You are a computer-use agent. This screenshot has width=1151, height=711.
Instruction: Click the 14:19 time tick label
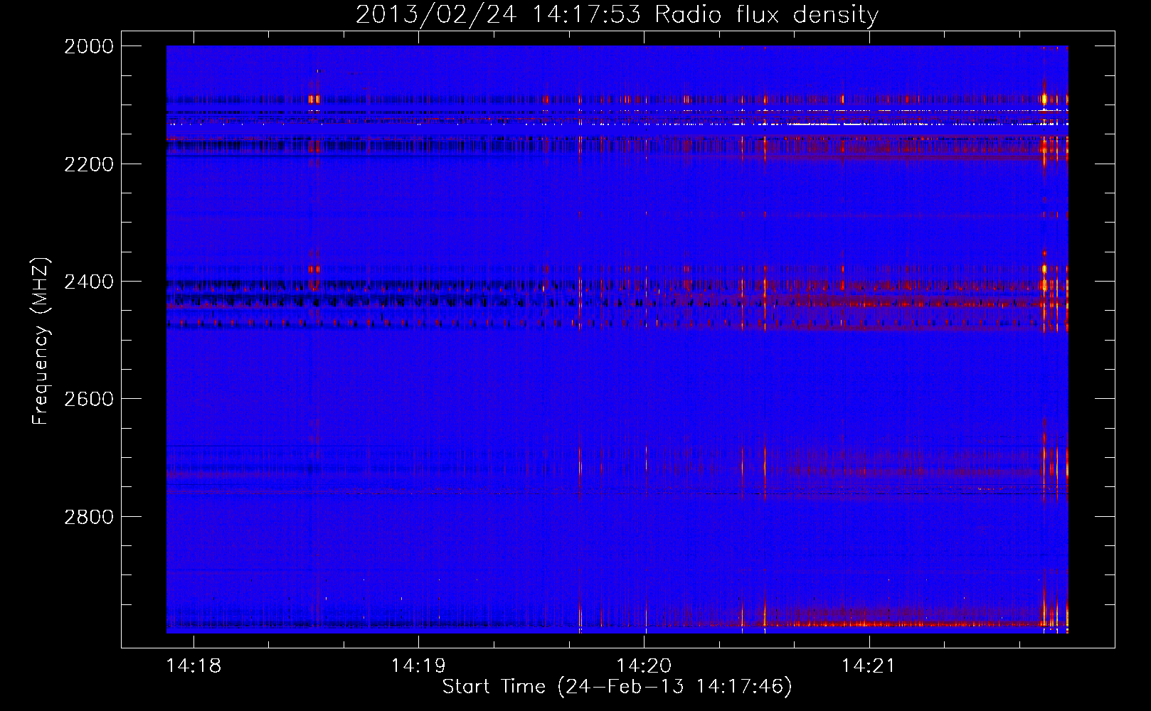pyautogui.click(x=418, y=666)
